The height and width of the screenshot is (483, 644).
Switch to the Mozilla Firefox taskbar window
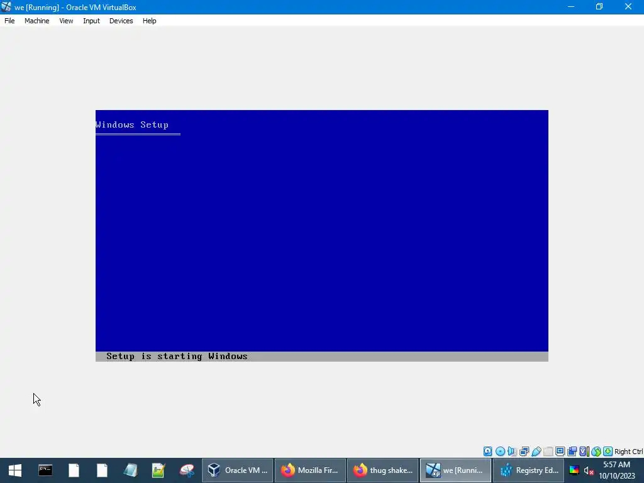coord(310,470)
